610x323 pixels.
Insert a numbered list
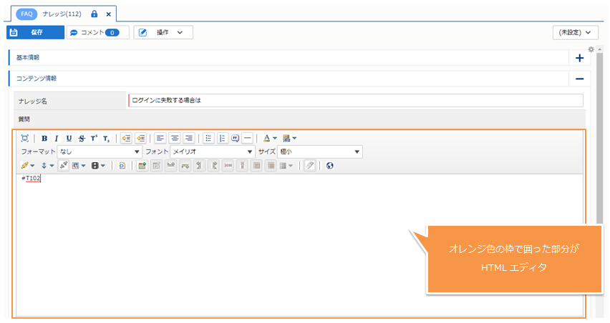pos(222,138)
